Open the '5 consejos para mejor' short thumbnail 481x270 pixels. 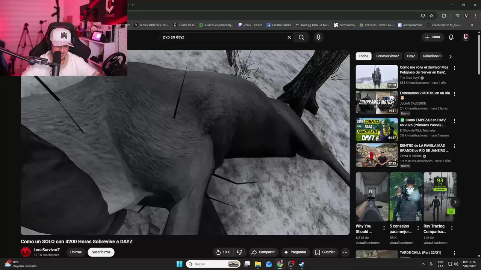406,196
